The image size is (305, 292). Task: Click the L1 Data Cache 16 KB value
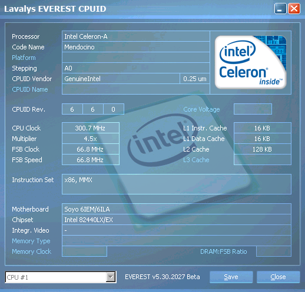tap(263, 139)
